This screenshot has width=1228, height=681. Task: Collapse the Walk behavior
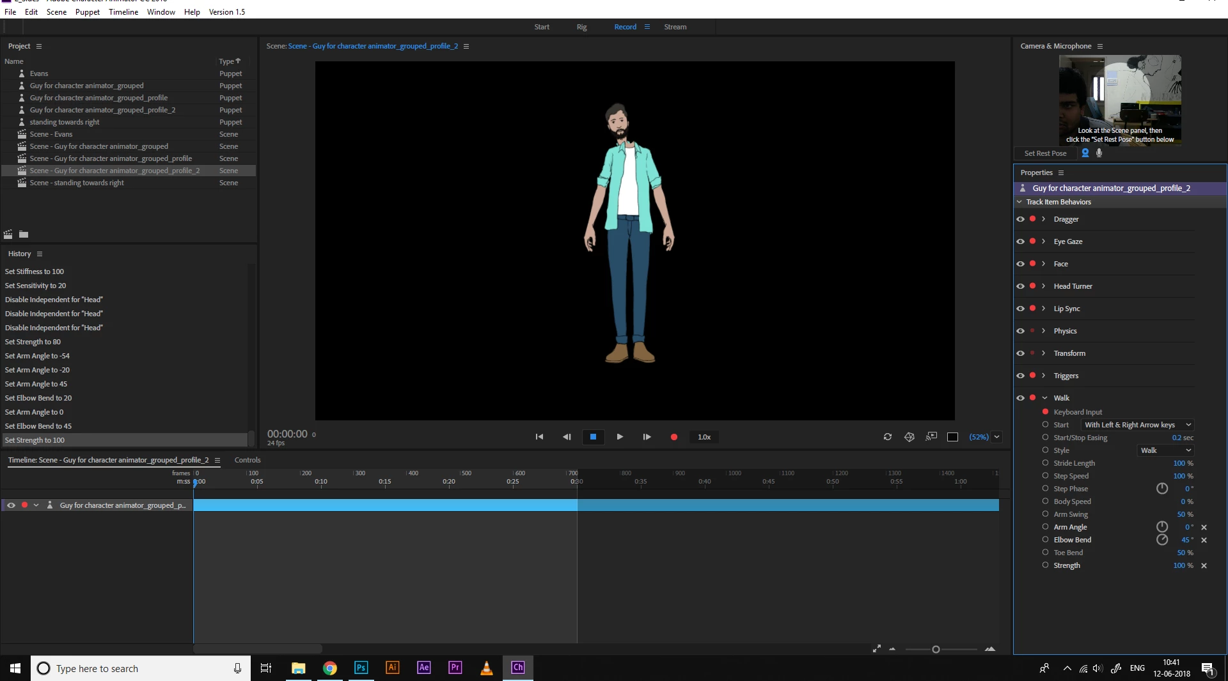pyautogui.click(x=1044, y=398)
